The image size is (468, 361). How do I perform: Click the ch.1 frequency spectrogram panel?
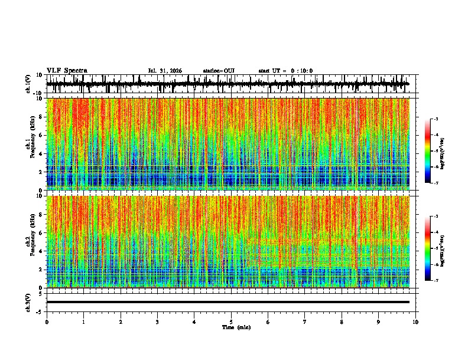228,144
